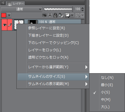Increase opacity with the up stepper arrow

pyautogui.click(x=82, y=8)
